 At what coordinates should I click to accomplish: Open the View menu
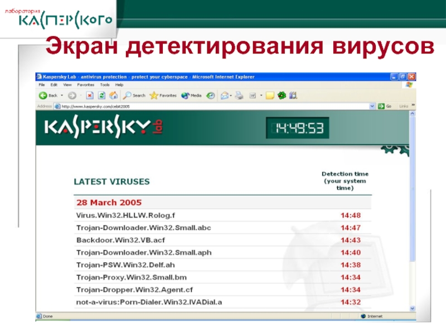(x=67, y=85)
